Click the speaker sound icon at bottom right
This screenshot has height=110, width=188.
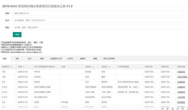178,109
